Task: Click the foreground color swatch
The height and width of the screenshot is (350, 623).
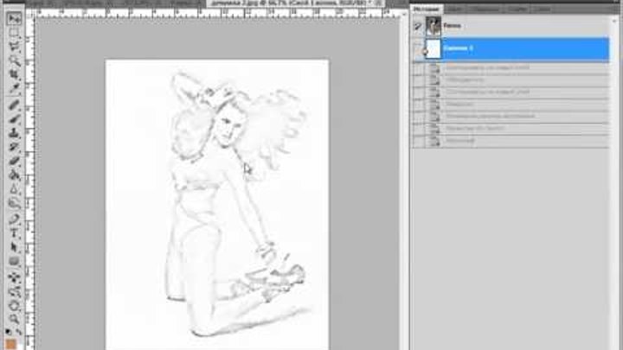Action: [x=11, y=334]
